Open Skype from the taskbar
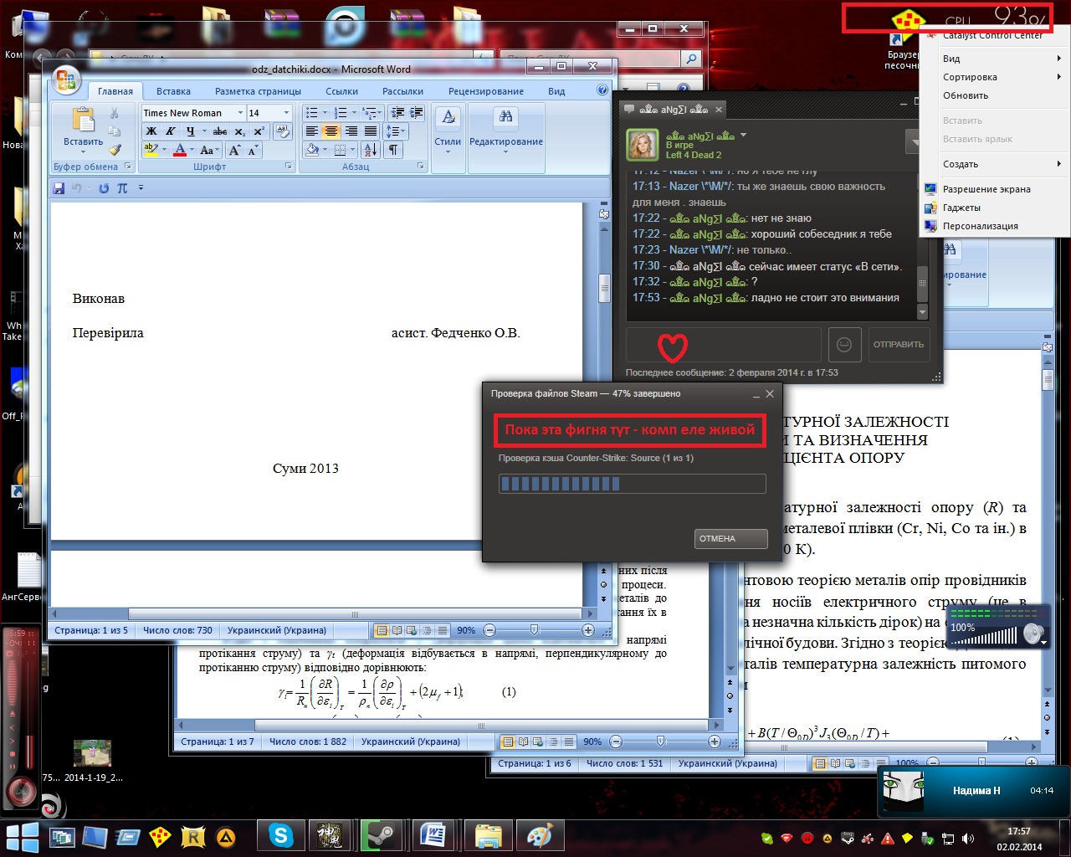Screen dimensions: 1071x857 [280, 835]
